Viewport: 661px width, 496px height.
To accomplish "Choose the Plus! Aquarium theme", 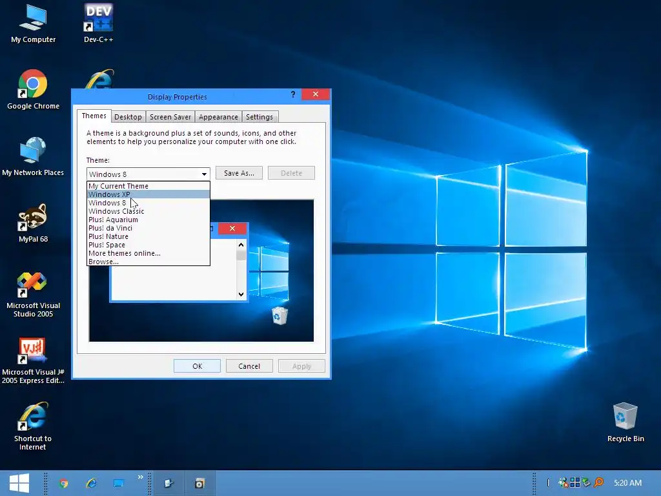I will click(148, 220).
